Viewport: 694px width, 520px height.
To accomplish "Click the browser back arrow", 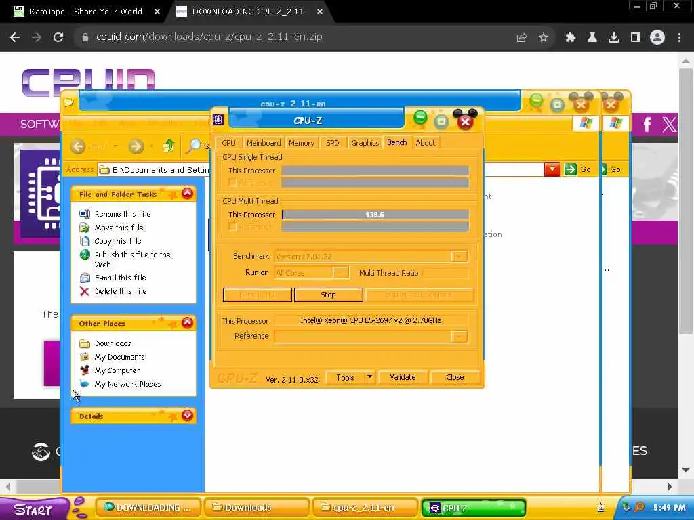I will point(15,37).
